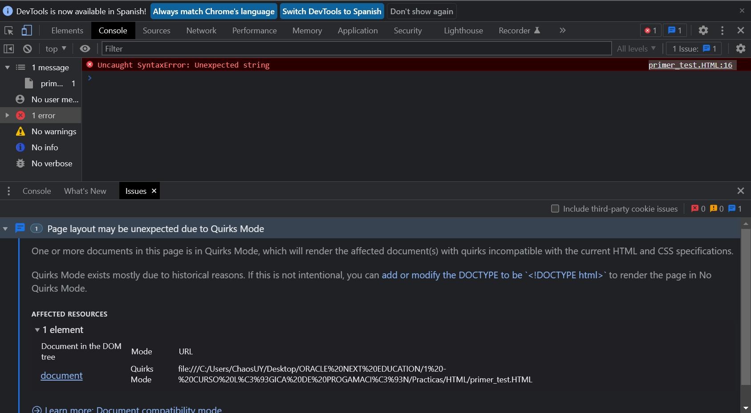Go to the Memory tab
The width and height of the screenshot is (751, 413).
(307, 30)
